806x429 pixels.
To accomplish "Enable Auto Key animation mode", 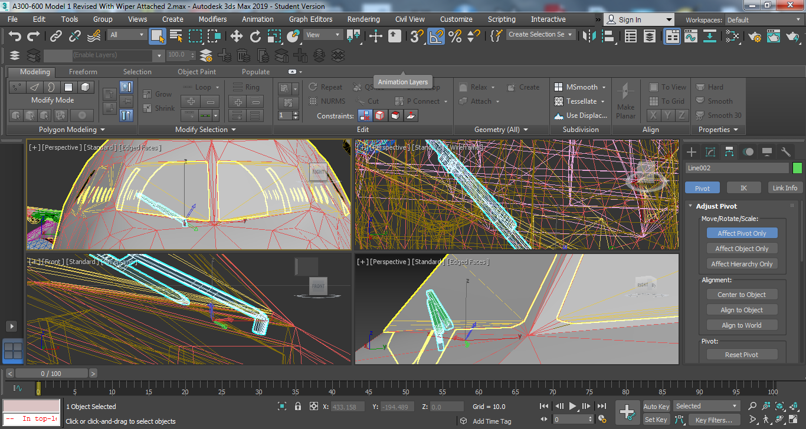I will [656, 406].
